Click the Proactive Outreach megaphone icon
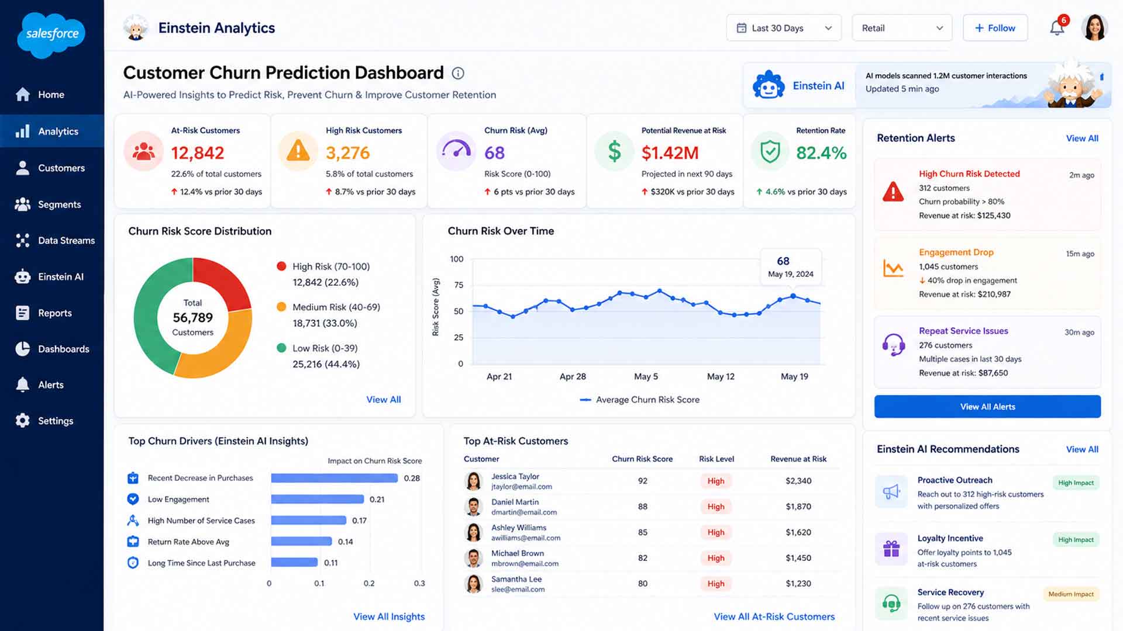The width and height of the screenshot is (1123, 631). (x=891, y=492)
